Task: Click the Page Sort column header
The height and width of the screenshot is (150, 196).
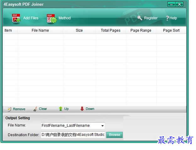Action: click(x=171, y=30)
